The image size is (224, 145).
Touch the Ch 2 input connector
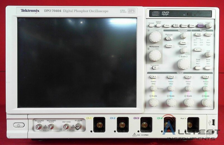click(123, 125)
